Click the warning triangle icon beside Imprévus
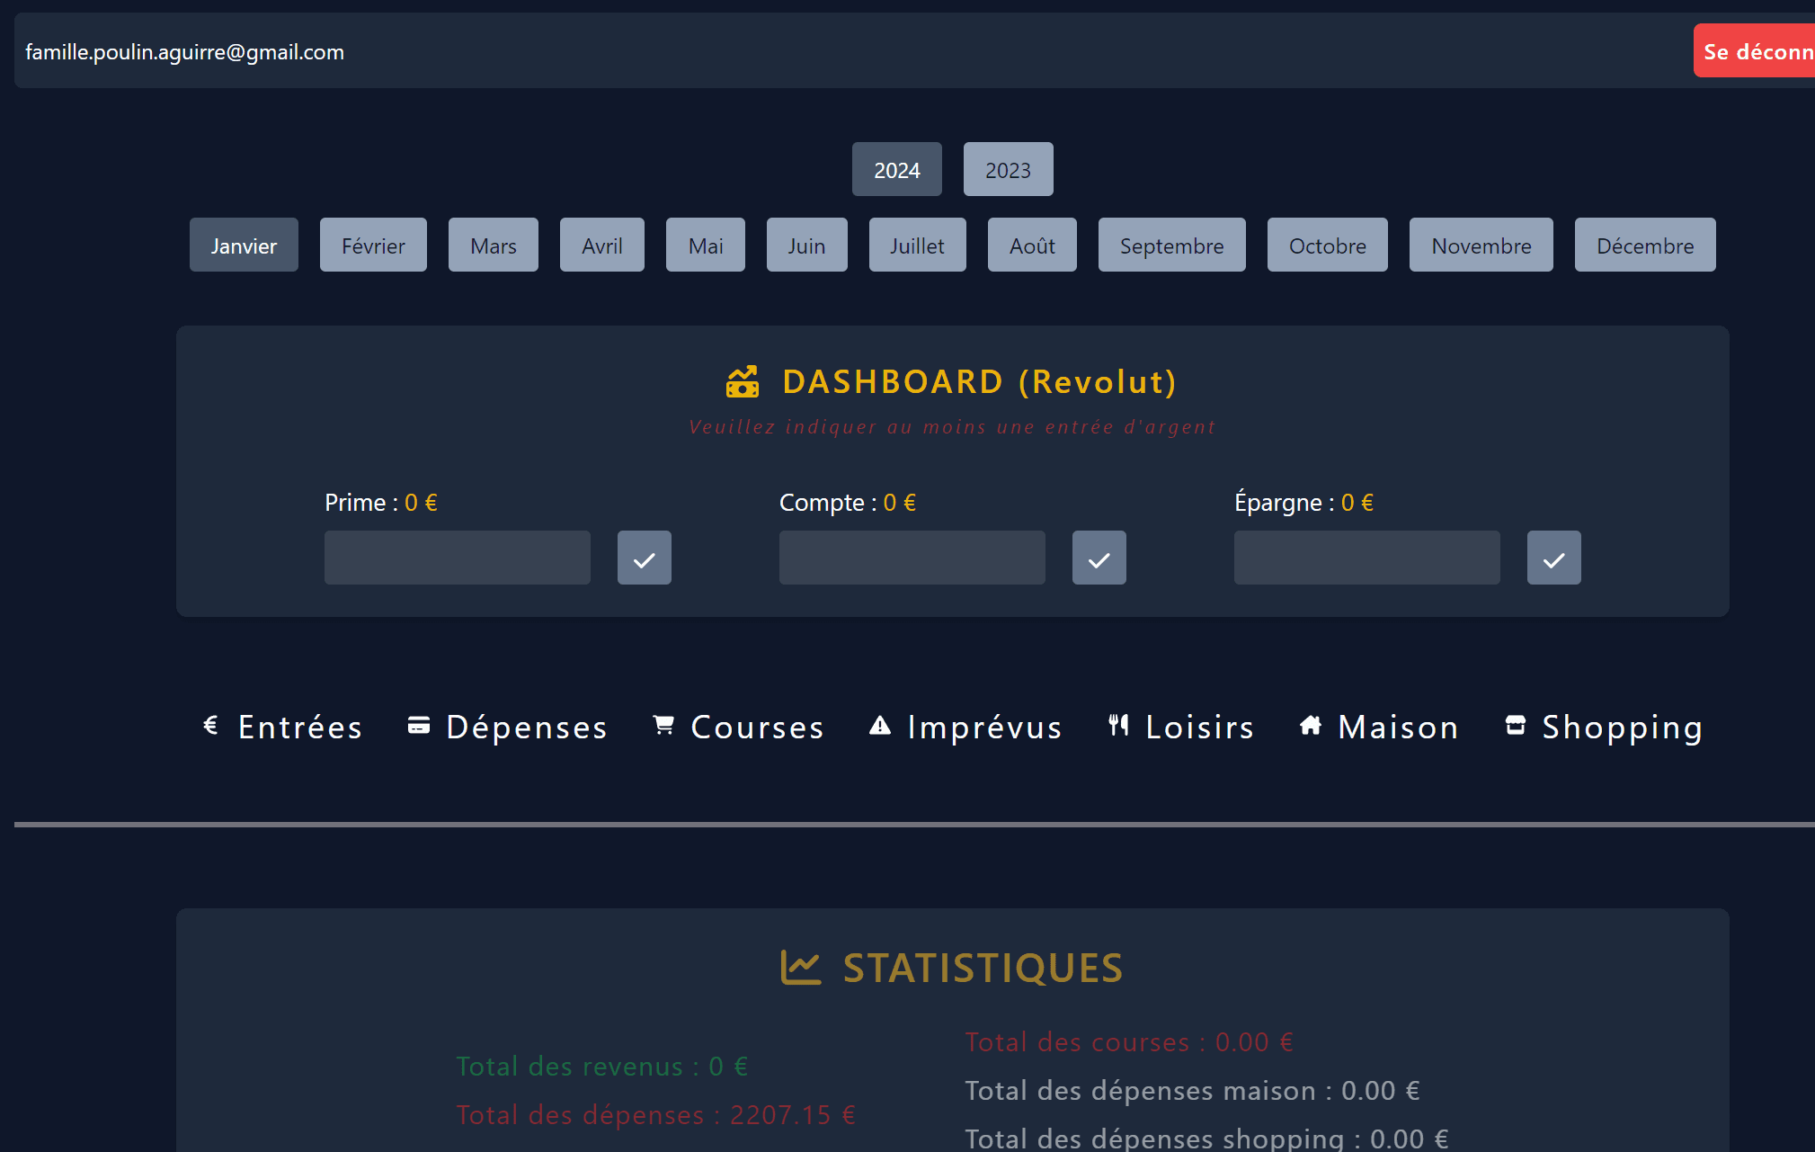1815x1152 pixels. (880, 725)
